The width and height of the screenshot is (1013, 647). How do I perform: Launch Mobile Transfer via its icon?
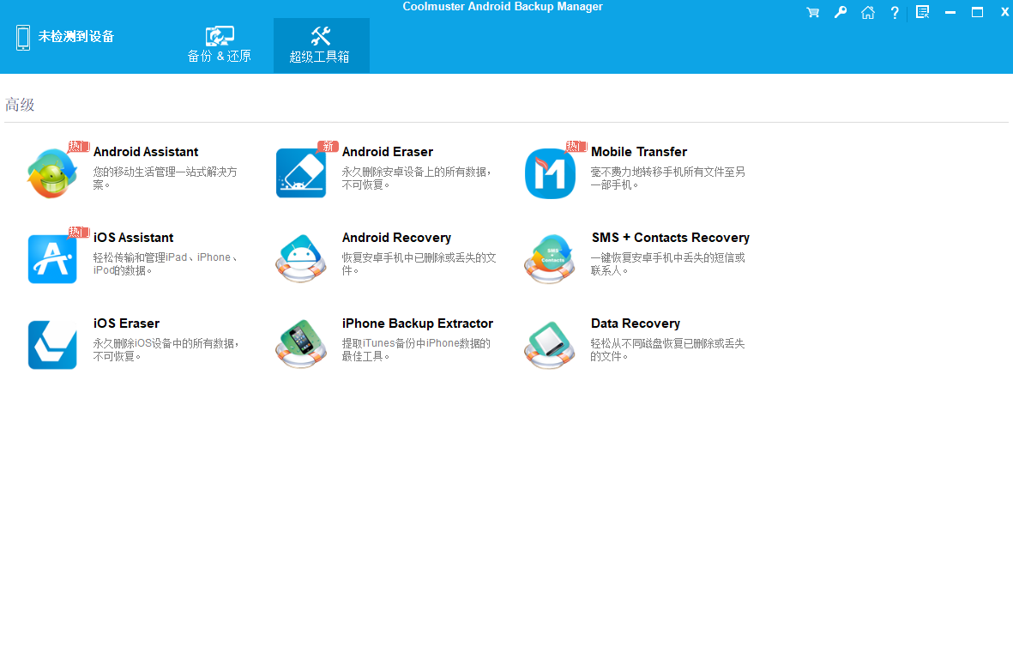coord(550,173)
